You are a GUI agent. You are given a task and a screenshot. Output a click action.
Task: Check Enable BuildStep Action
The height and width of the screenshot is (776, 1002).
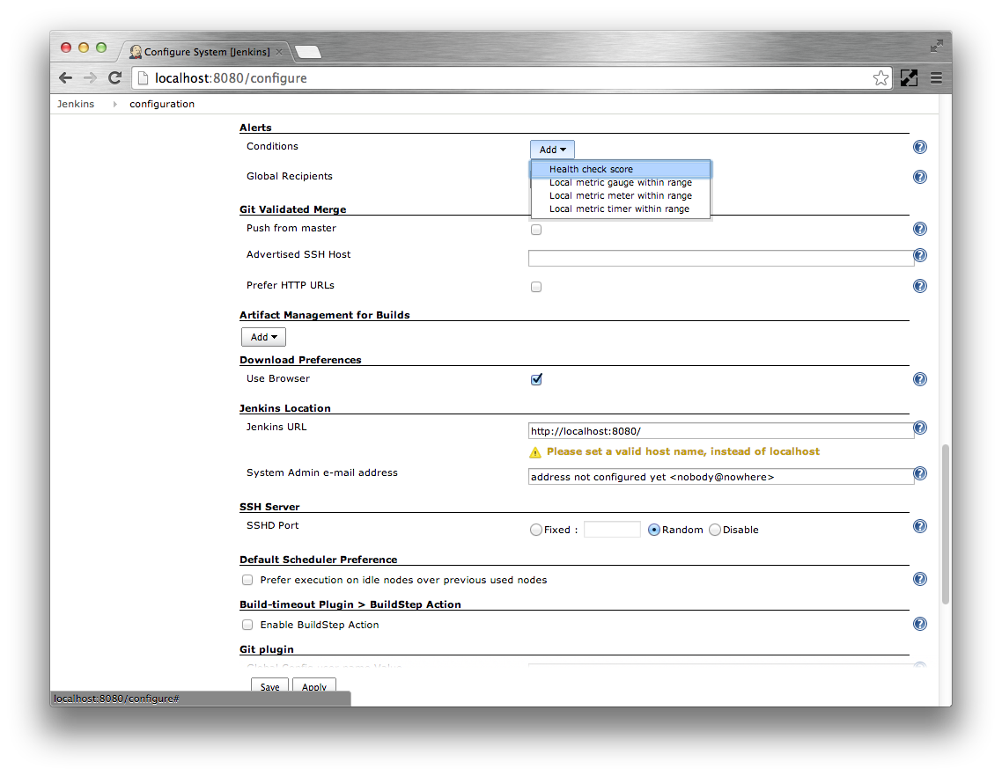pos(247,625)
